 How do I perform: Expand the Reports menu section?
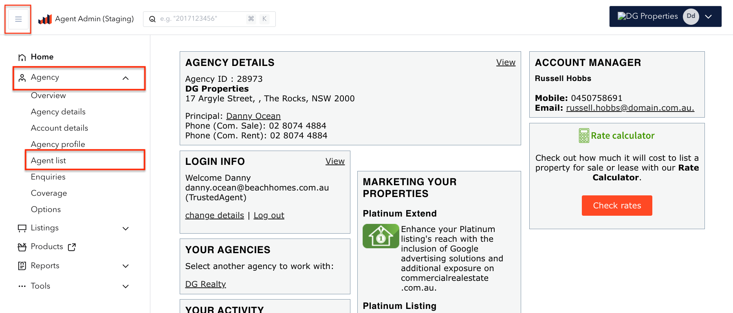tap(125, 266)
